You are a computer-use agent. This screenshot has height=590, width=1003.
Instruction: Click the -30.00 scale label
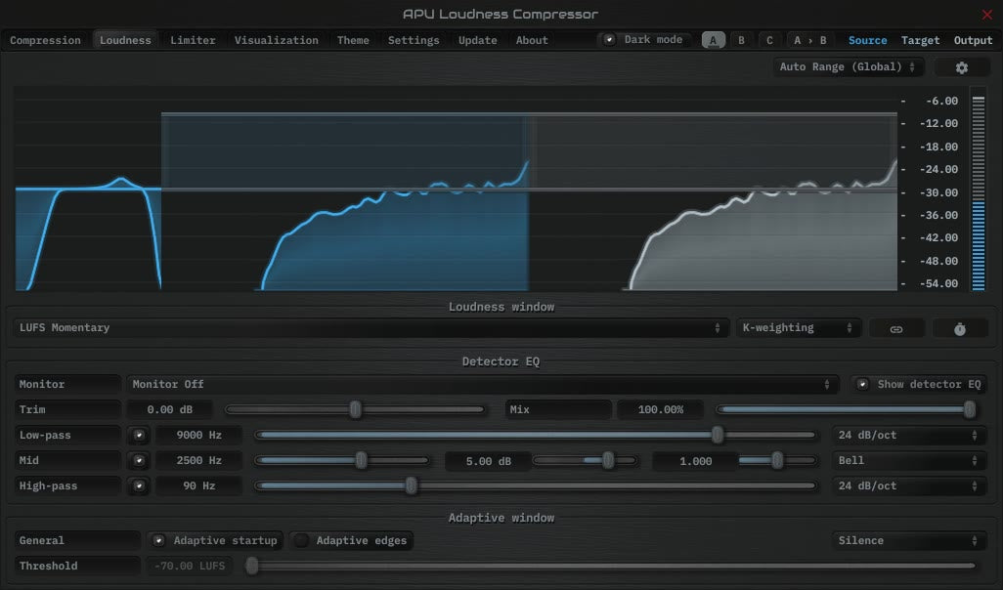coord(941,192)
